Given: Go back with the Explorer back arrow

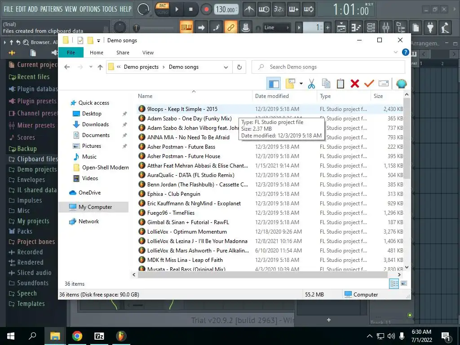Looking at the screenshot, I should tap(67, 67).
